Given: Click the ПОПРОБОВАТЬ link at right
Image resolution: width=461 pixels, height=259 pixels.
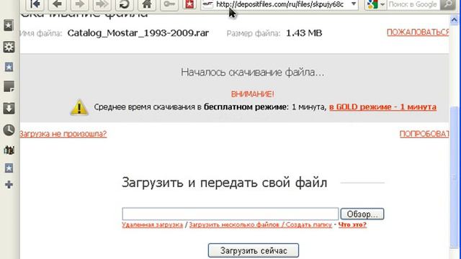Looking at the screenshot, I should click(424, 134).
